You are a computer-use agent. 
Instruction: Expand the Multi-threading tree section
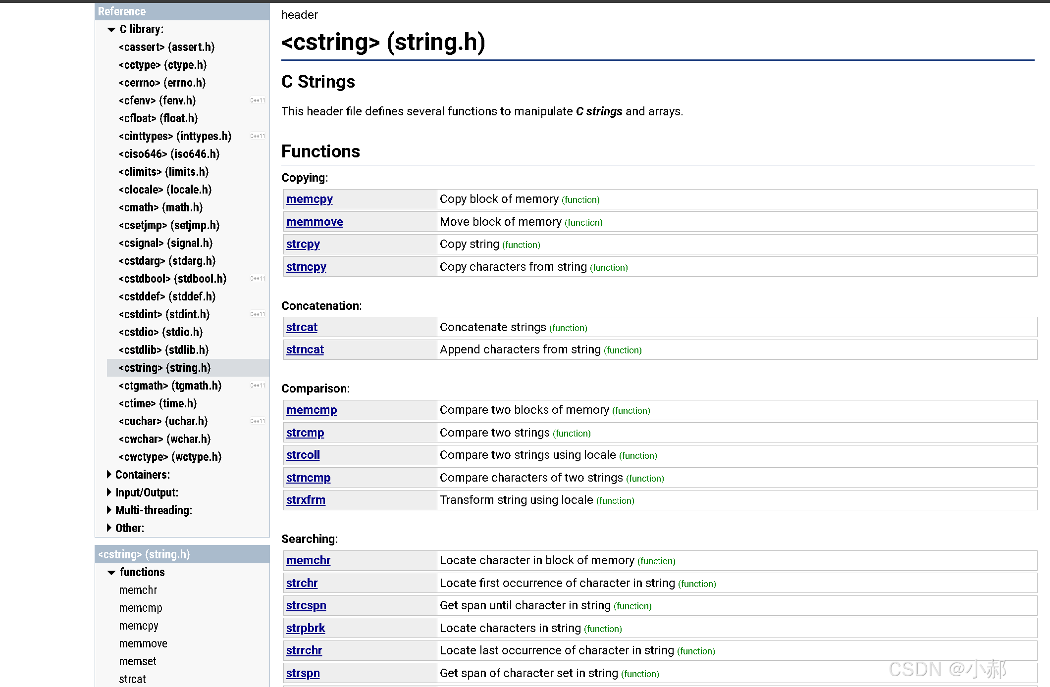[x=109, y=510]
